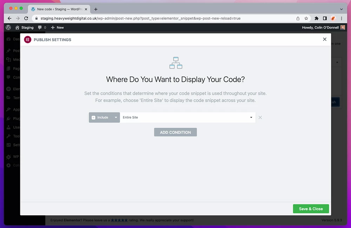Click the Elementor logo in Publish Settings header
The image size is (351, 228).
tap(28, 40)
